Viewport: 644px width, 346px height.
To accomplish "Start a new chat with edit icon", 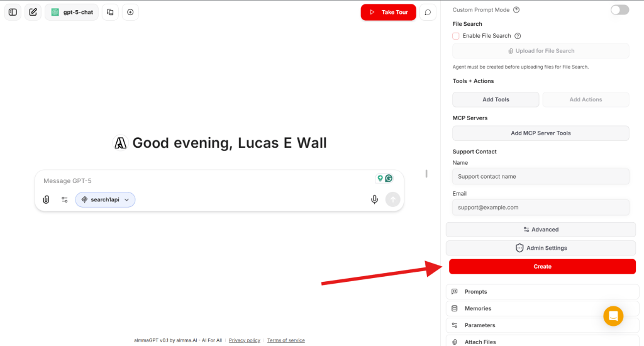I will [33, 12].
